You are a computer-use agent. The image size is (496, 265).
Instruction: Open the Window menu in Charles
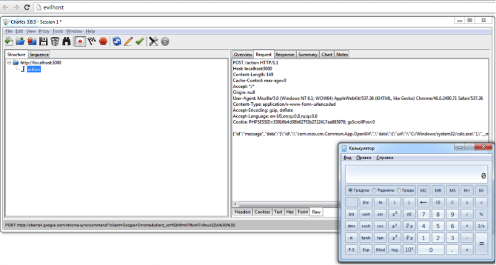click(x=74, y=32)
